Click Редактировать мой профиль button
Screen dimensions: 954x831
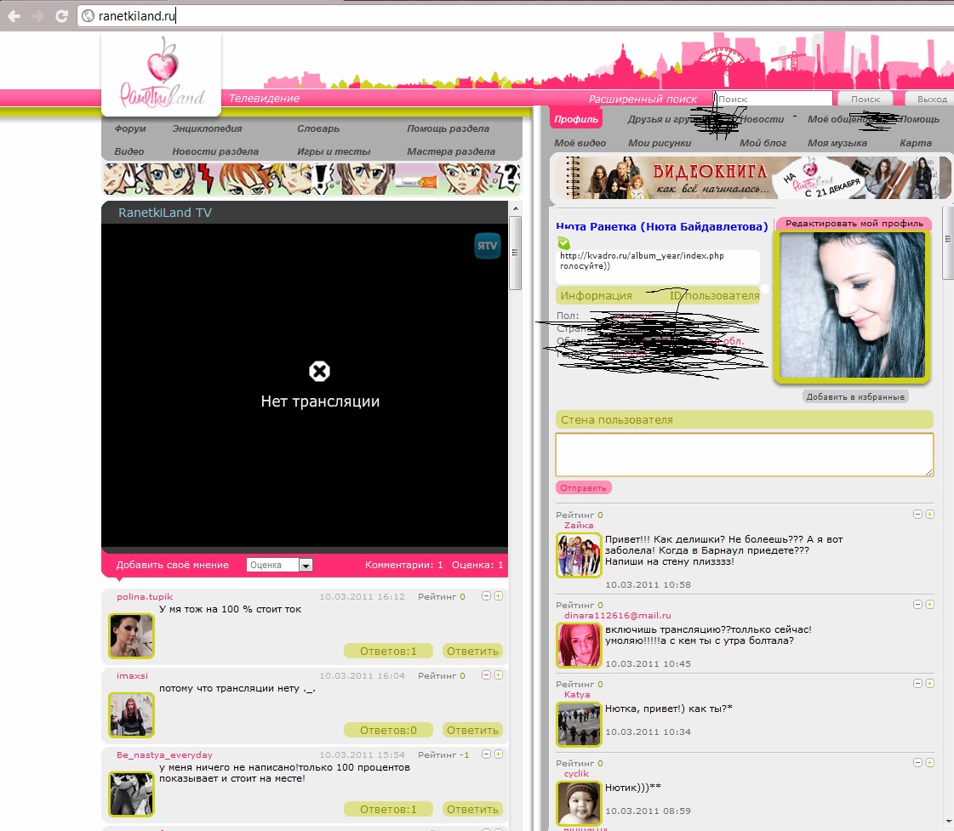pos(854,224)
